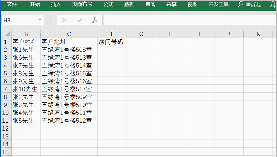The width and height of the screenshot is (277, 157).
Task: Click the cancel X formula icon
Action: (x=64, y=20)
